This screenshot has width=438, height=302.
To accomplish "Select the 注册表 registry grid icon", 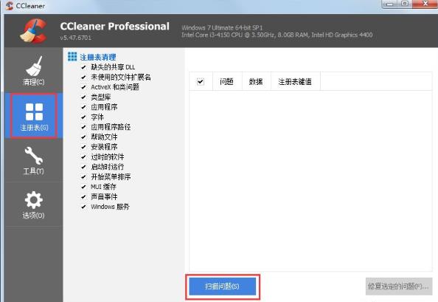I will pos(34,111).
